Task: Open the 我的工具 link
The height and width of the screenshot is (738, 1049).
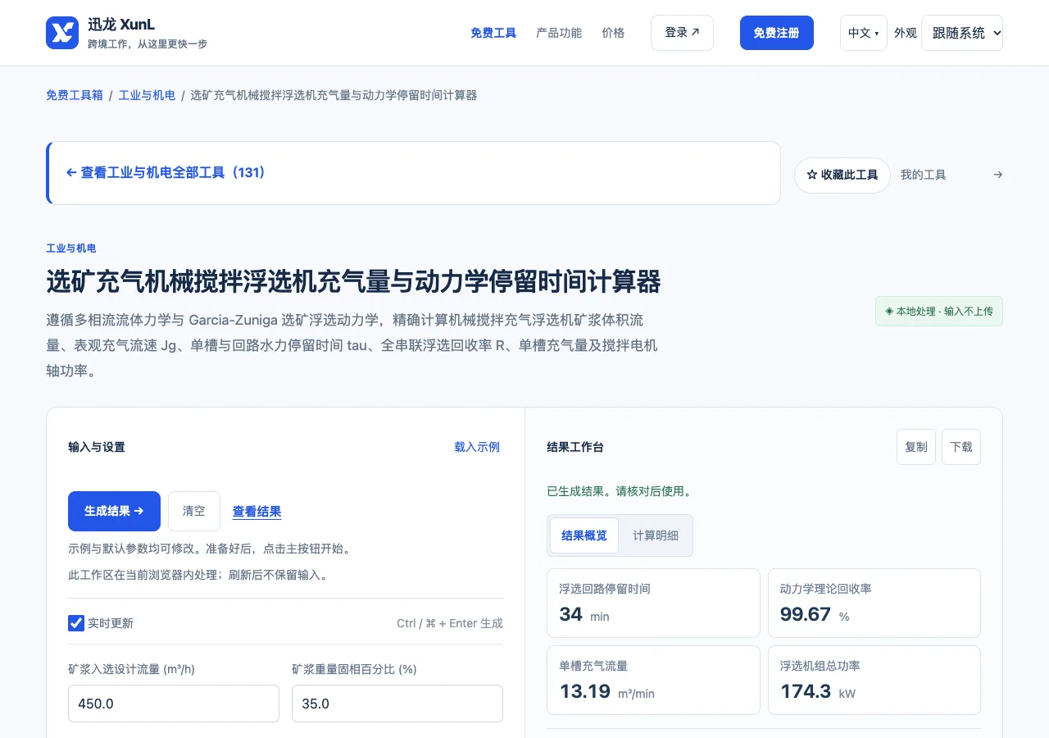Action: pos(923,175)
